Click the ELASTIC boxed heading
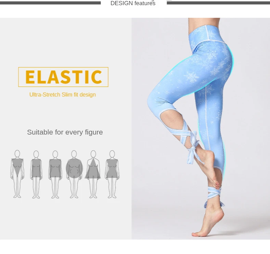 [x=63, y=77]
